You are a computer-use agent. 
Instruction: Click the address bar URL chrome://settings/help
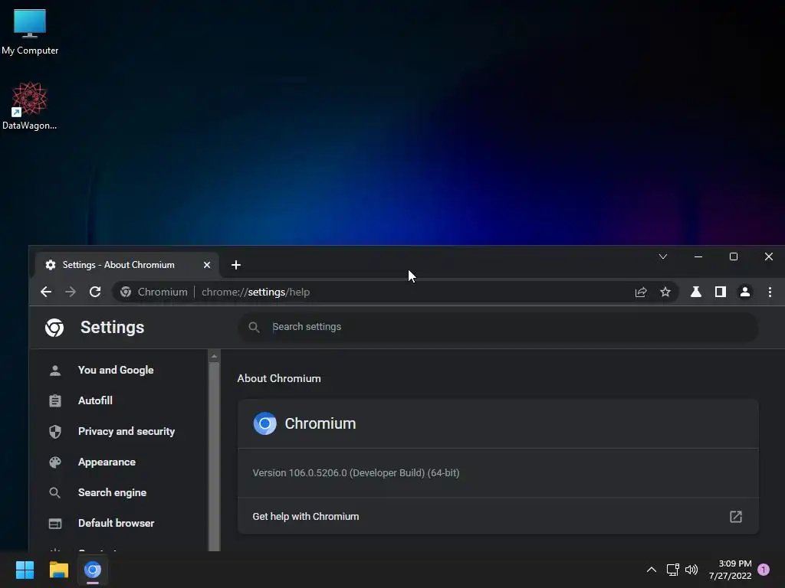coord(256,292)
